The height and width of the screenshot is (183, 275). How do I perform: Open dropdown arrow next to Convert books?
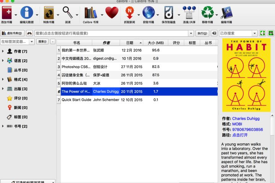pyautogui.click(x=58, y=15)
